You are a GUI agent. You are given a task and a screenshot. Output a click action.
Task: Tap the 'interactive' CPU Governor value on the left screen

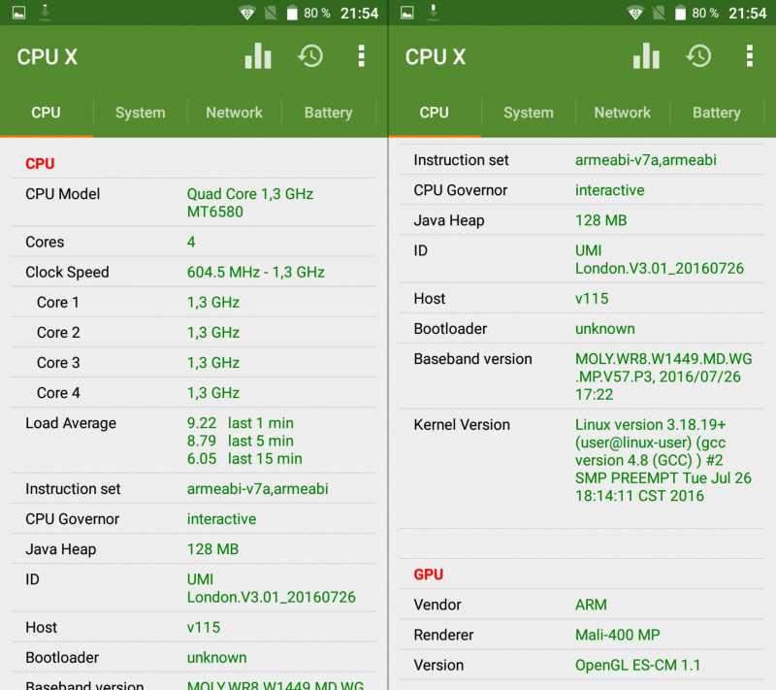(221, 519)
